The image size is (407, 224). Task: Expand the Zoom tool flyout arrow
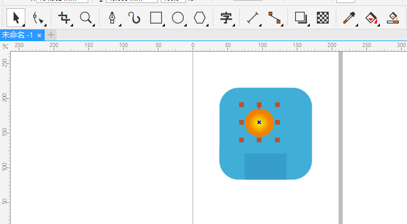pos(94,25)
